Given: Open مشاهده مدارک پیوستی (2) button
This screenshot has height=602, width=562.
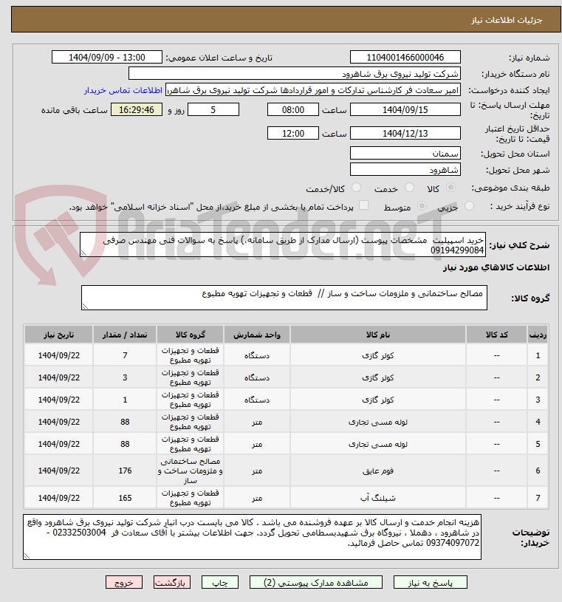Looking at the screenshot, I should tap(315, 582).
